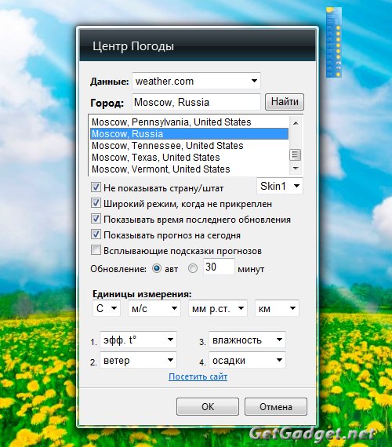Click the city list scrollbar thumb
This screenshot has width=392, height=447.
pyautogui.click(x=296, y=154)
